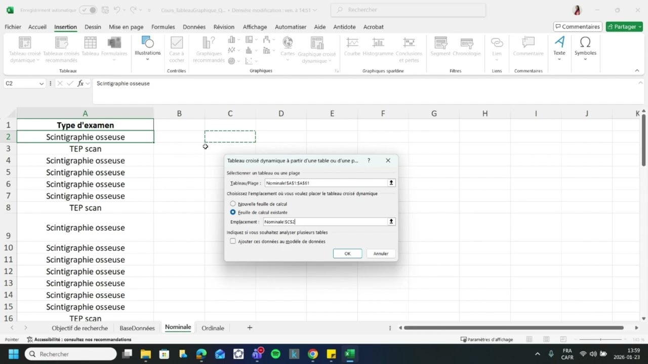Open the Commentaires button

[x=577, y=26]
